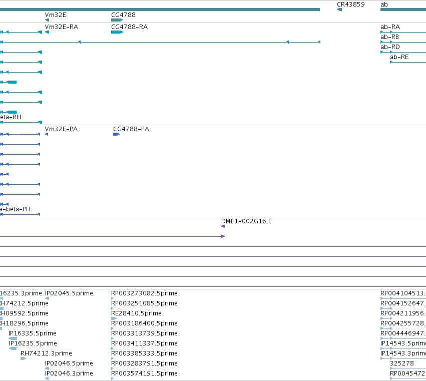The image size is (426, 381).
Task: Click the RP004104513 label
Action: pos(403,293)
